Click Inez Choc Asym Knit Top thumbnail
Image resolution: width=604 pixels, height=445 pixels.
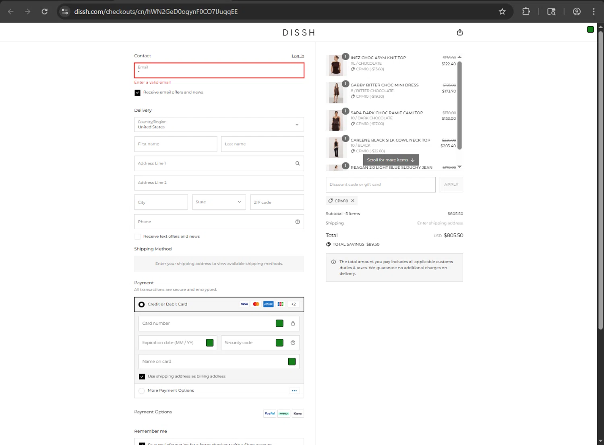336,65
